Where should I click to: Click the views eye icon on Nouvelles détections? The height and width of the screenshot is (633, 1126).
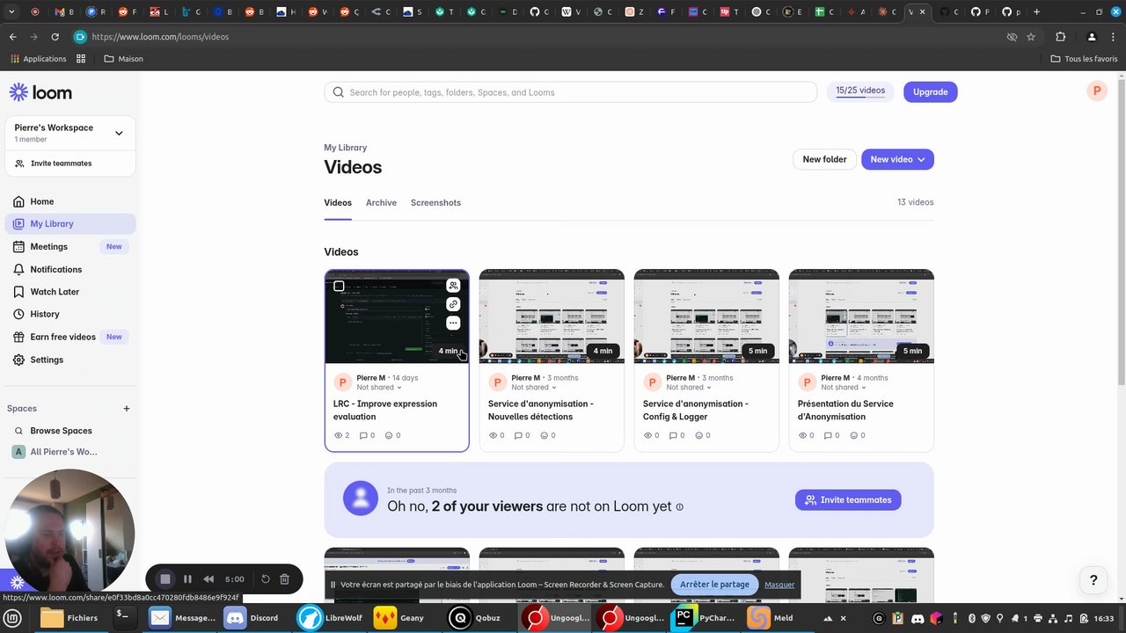(x=493, y=435)
